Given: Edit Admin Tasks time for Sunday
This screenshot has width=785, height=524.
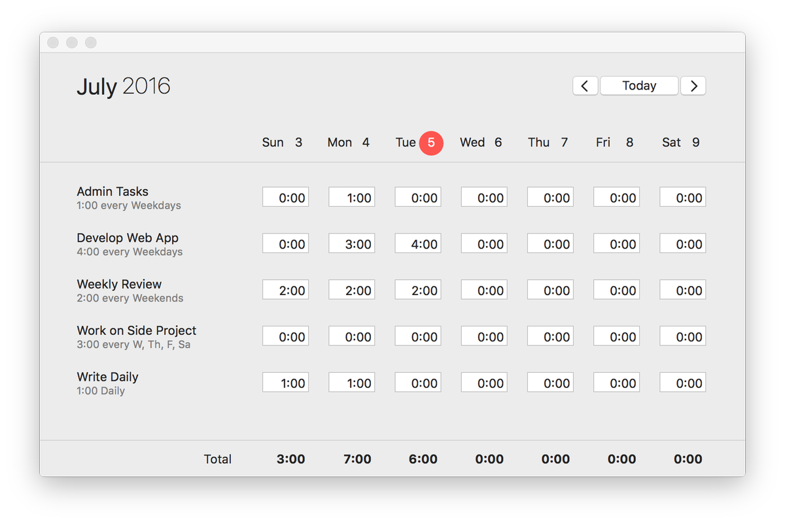Looking at the screenshot, I should 286,198.
